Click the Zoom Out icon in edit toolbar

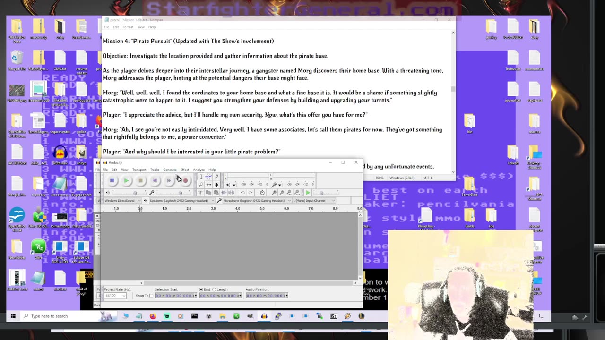pyautogui.click(x=282, y=192)
